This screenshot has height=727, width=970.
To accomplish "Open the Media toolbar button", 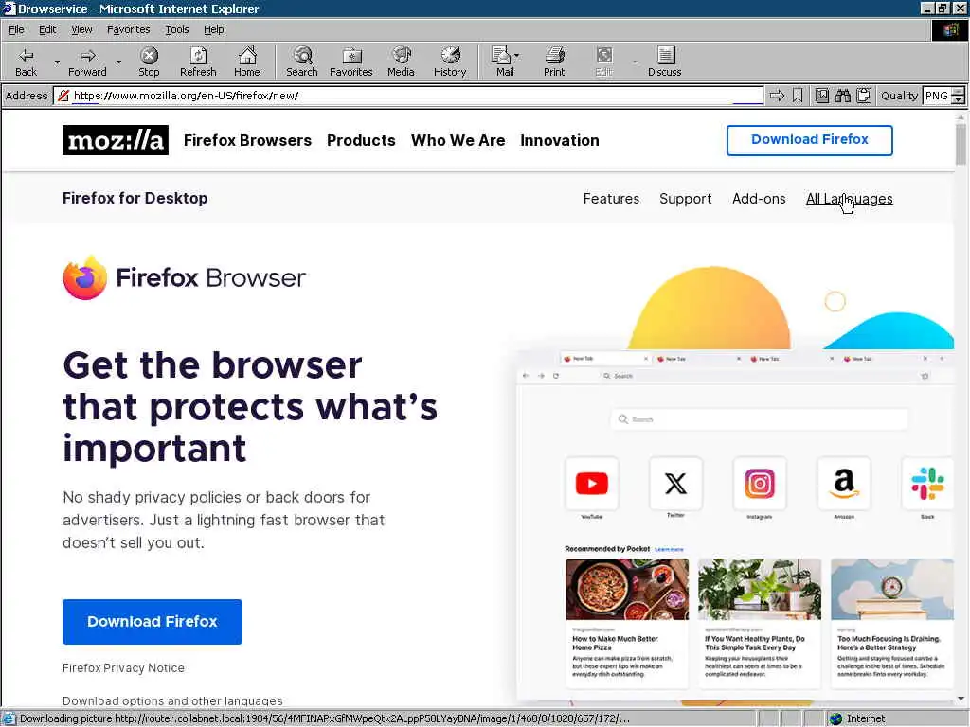I will [x=401, y=62].
